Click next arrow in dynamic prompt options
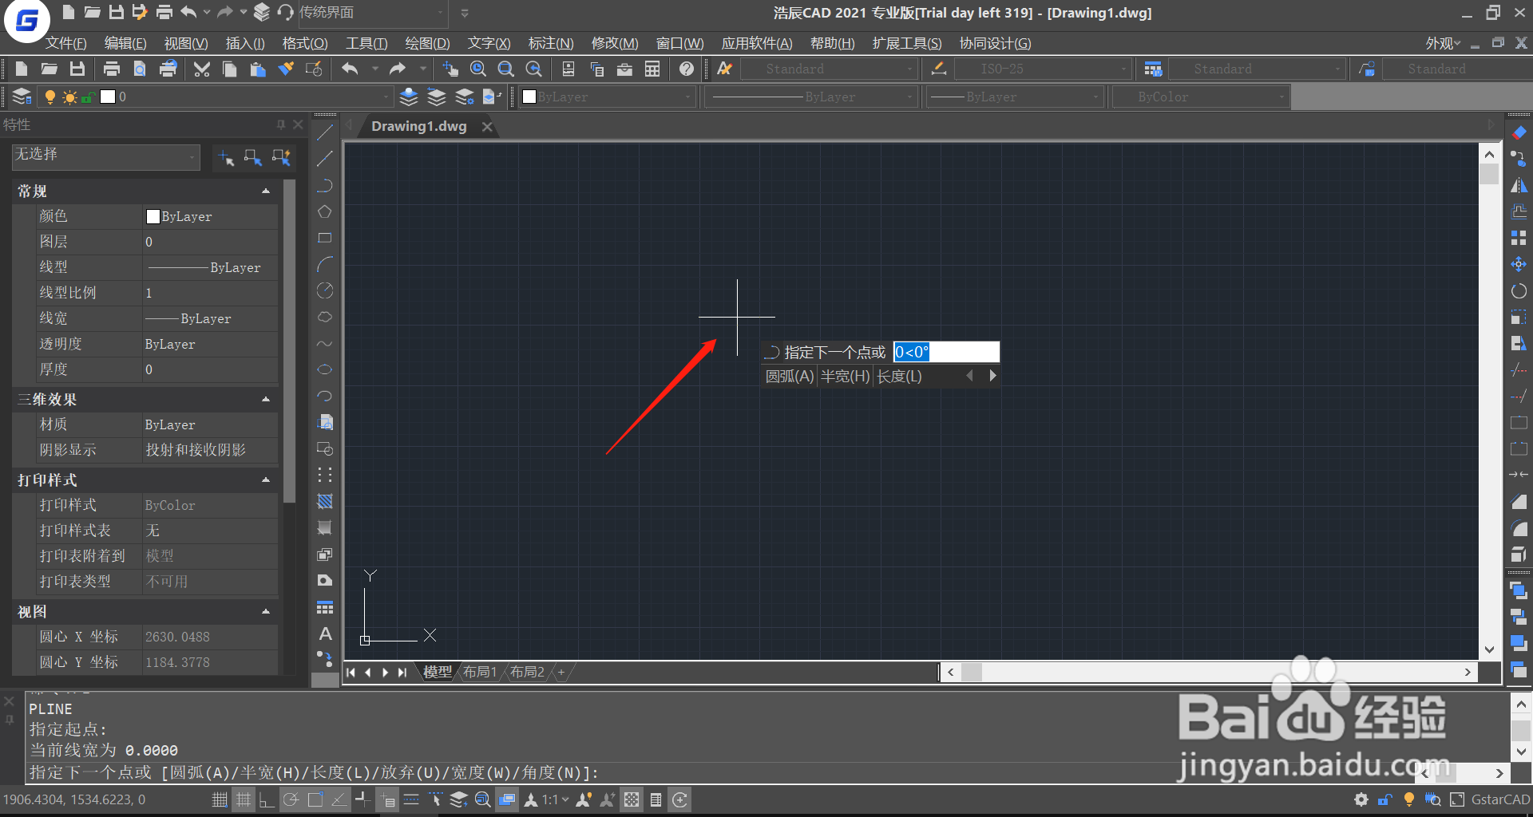The height and width of the screenshot is (817, 1533). 992,376
